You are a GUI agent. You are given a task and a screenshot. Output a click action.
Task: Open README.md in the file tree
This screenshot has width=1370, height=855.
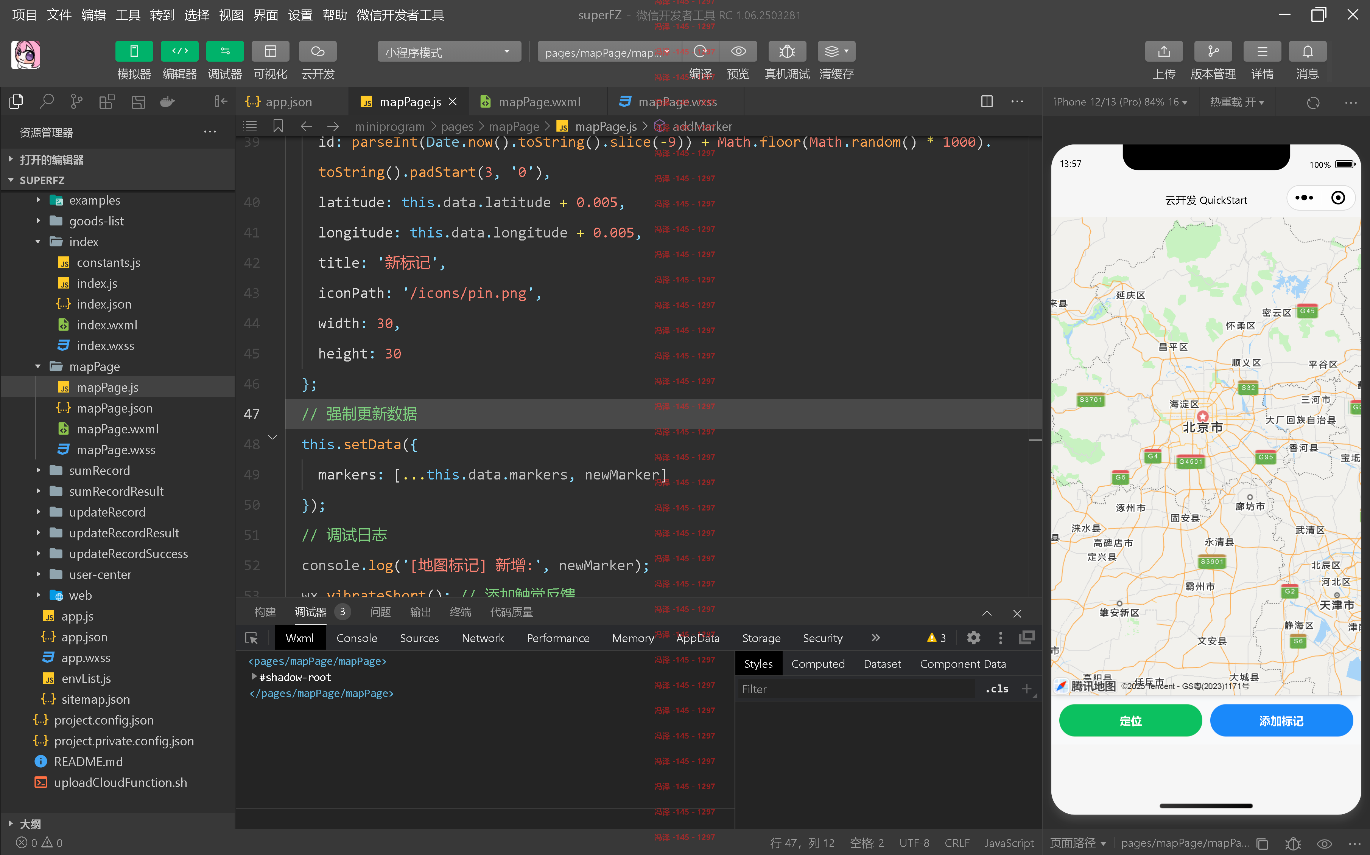coord(88,762)
